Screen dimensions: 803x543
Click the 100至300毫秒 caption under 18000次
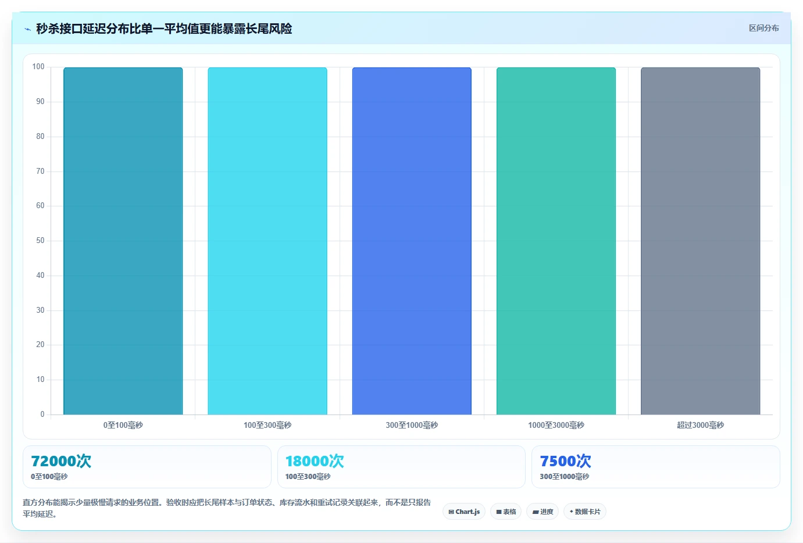tap(308, 477)
